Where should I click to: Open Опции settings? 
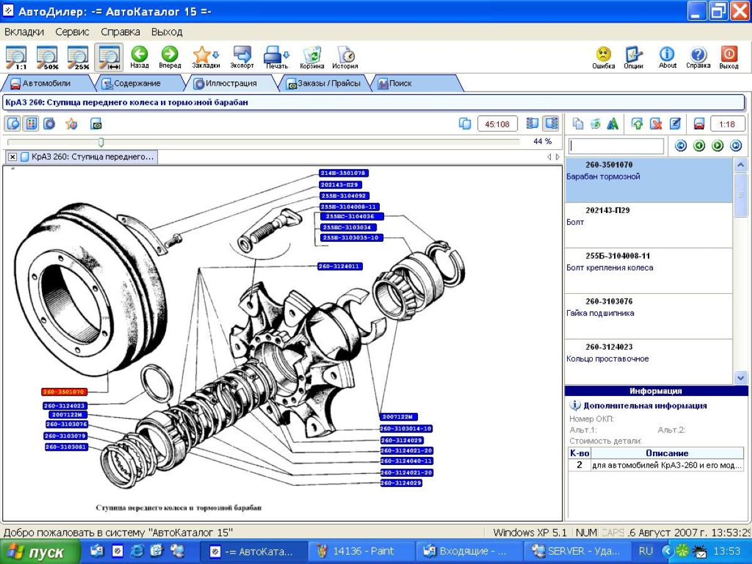tap(634, 56)
